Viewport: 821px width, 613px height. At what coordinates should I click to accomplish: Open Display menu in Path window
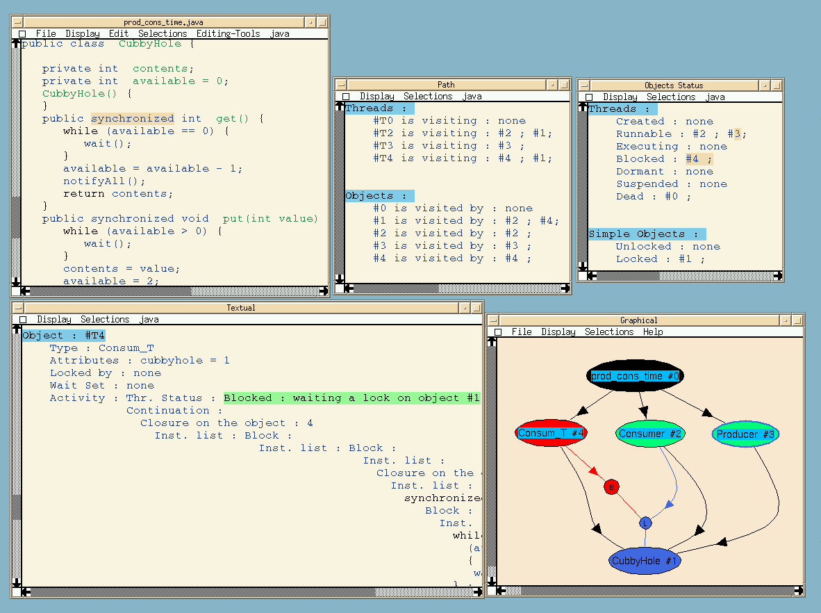377,97
